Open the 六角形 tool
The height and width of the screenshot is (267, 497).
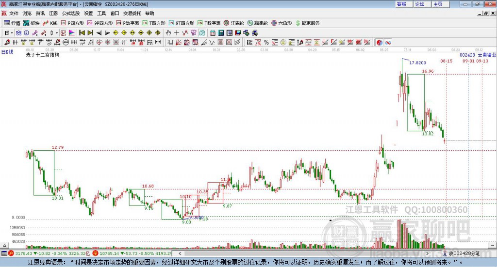[282, 23]
